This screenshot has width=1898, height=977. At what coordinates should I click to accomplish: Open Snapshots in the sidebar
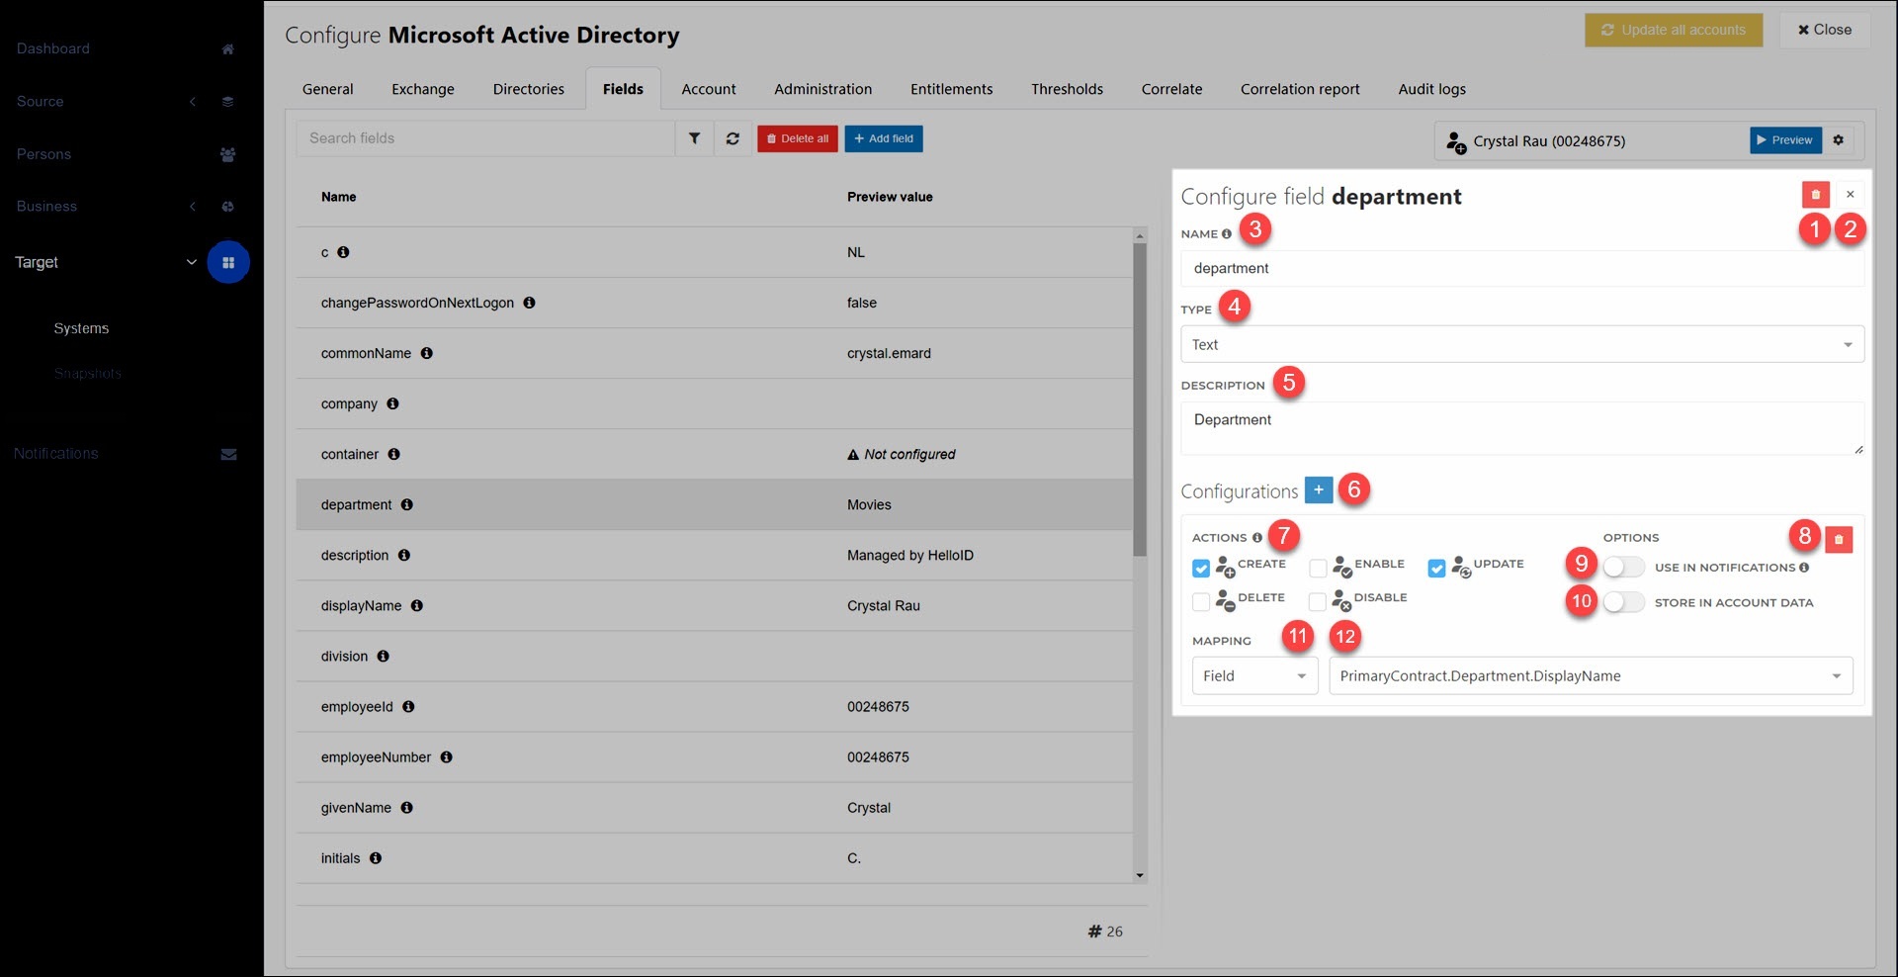(x=88, y=374)
